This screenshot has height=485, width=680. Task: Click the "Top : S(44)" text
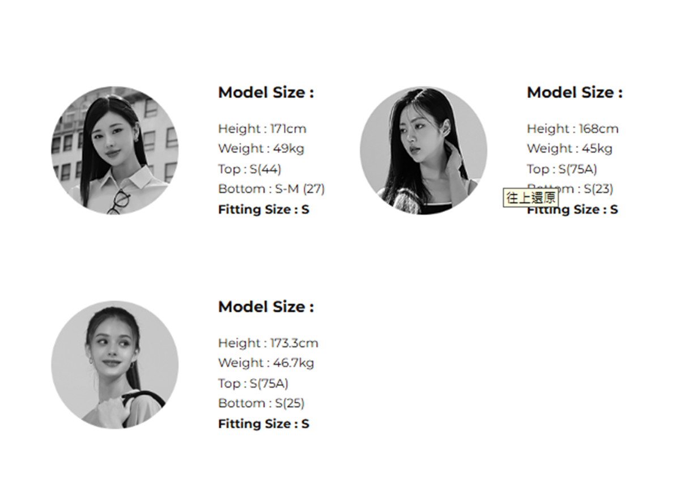tap(249, 169)
